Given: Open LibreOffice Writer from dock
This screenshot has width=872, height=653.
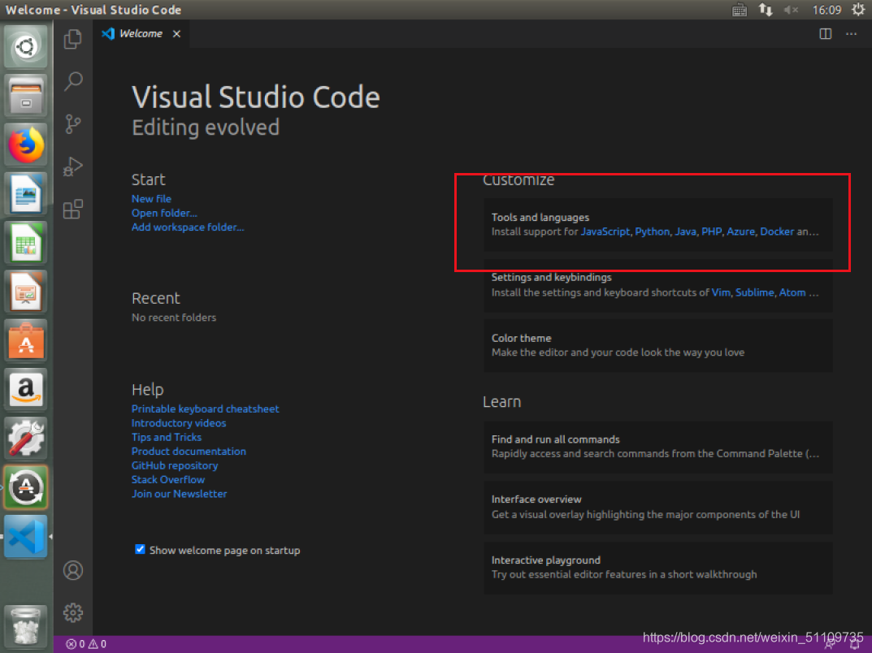Looking at the screenshot, I should pyautogui.click(x=25, y=193).
